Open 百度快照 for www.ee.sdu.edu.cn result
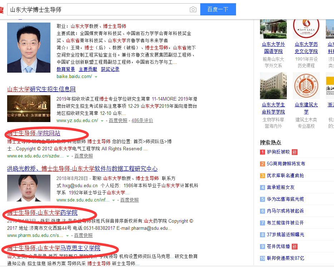This screenshot has height=267, width=334. tap(84, 156)
